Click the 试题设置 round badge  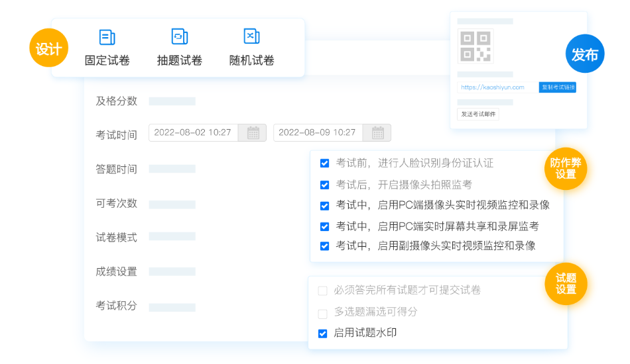pyautogui.click(x=566, y=284)
